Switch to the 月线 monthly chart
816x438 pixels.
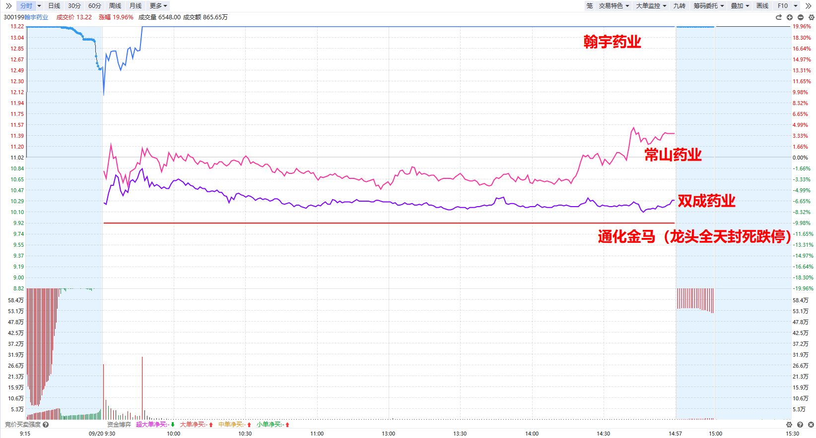(136, 6)
